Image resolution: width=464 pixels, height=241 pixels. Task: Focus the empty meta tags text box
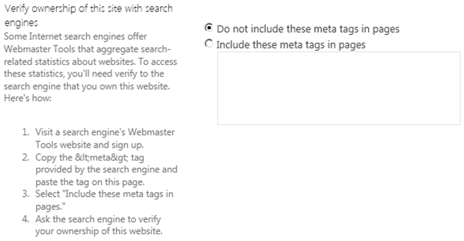[x=339, y=87]
